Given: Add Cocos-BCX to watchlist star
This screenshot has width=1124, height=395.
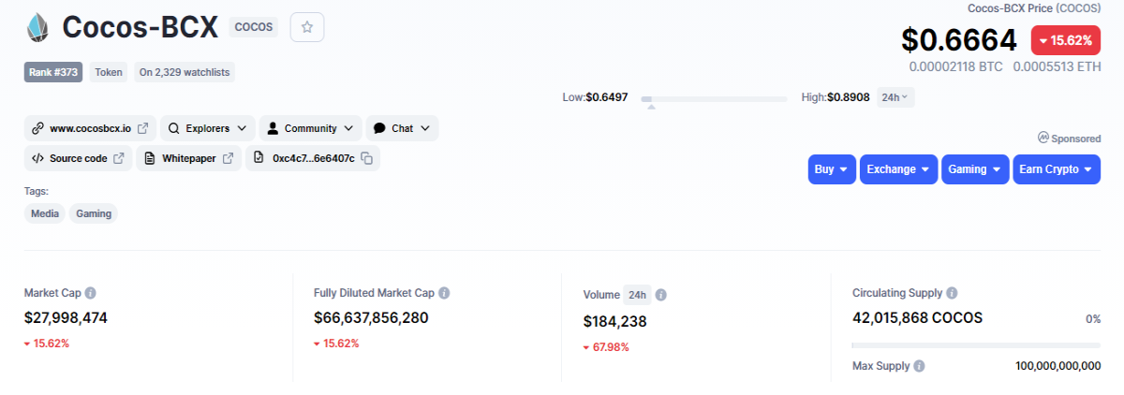Looking at the screenshot, I should tap(307, 27).
